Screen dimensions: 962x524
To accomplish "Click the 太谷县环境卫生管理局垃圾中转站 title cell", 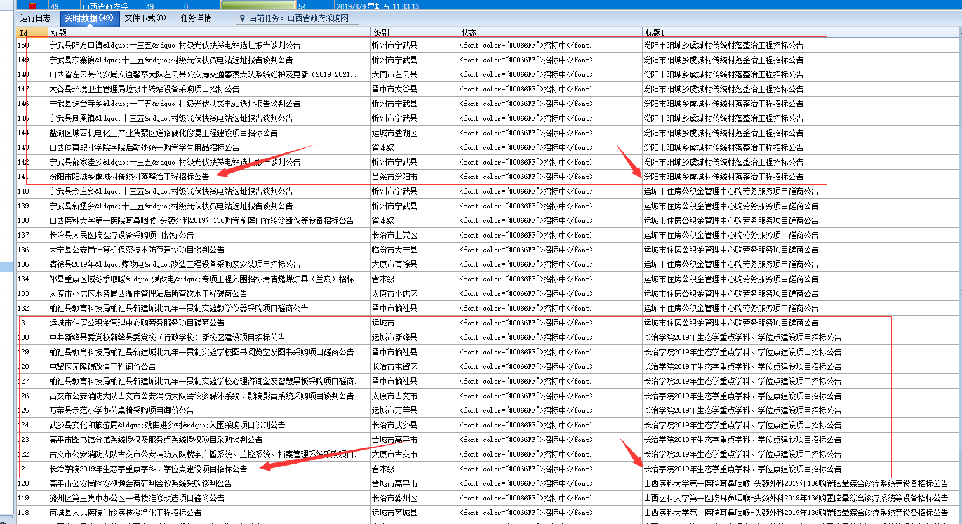I will (210, 89).
